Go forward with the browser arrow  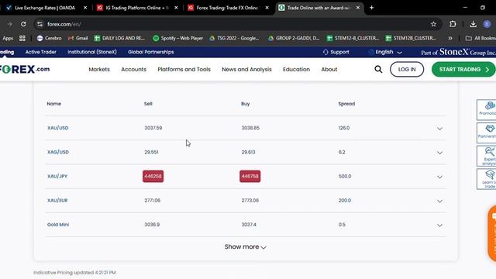pyautogui.click(x=9, y=24)
